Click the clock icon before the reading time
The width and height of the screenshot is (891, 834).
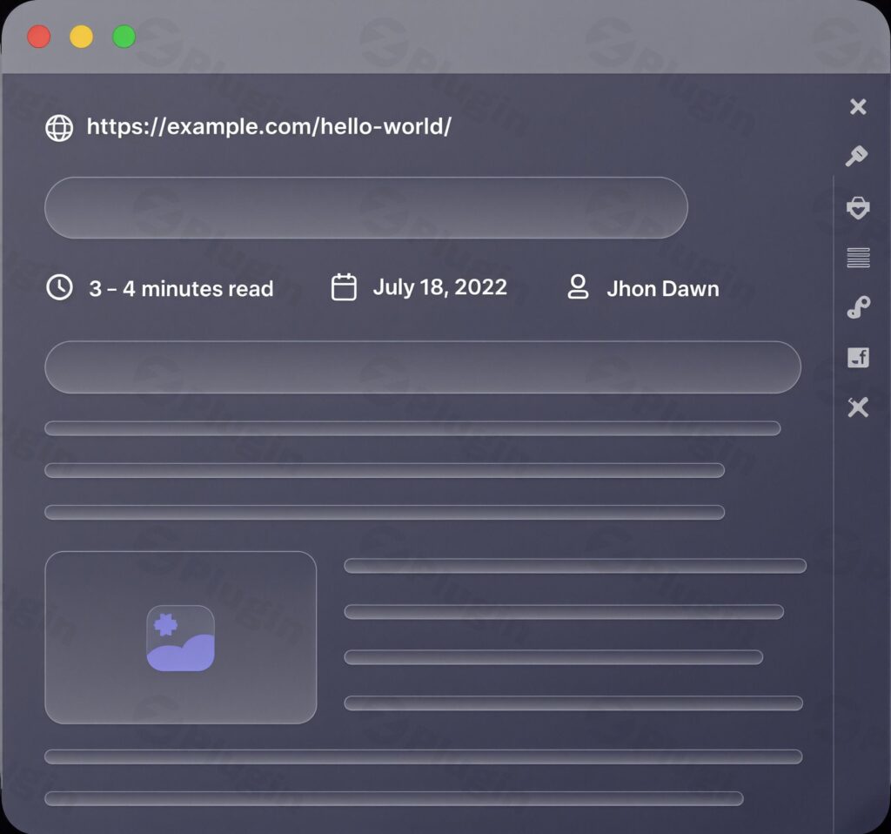point(58,287)
